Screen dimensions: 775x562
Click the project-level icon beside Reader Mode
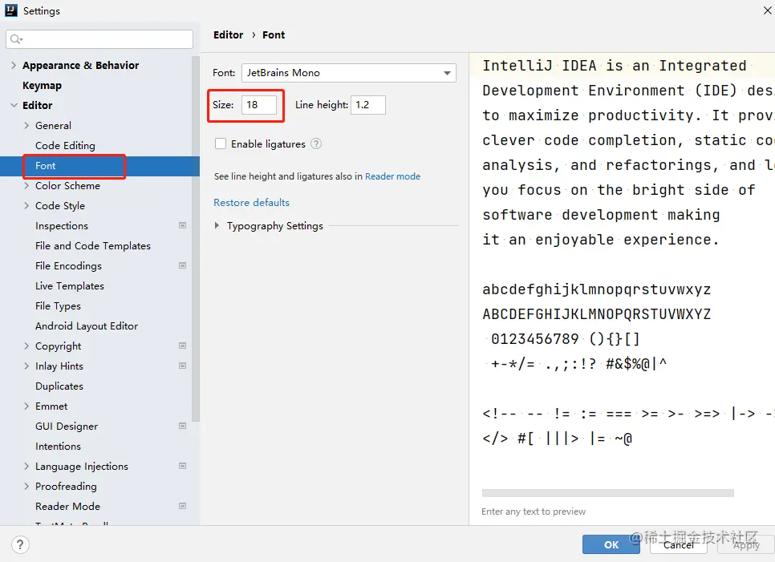point(182,506)
